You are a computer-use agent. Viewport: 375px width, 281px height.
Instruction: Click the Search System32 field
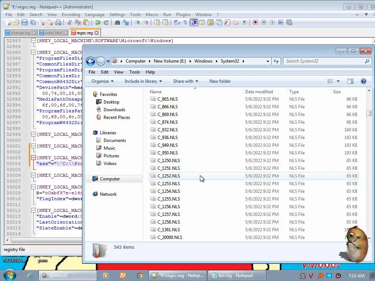(327, 61)
